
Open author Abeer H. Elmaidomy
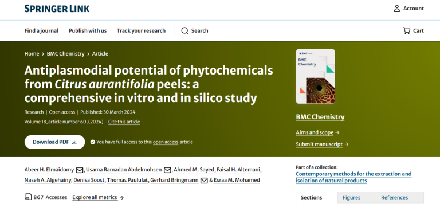coord(49,170)
